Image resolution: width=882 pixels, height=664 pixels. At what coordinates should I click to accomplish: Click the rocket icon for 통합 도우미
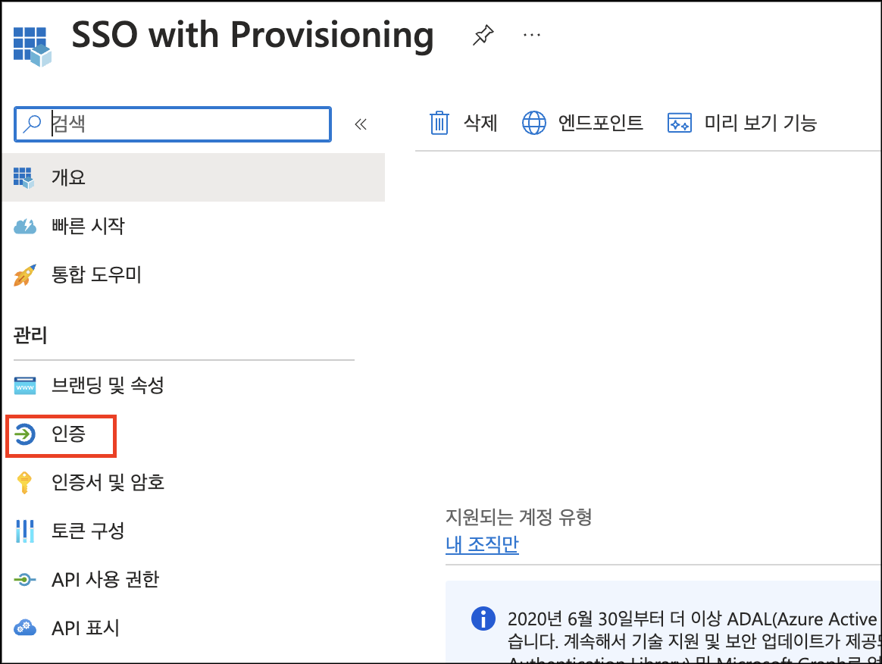pos(25,275)
